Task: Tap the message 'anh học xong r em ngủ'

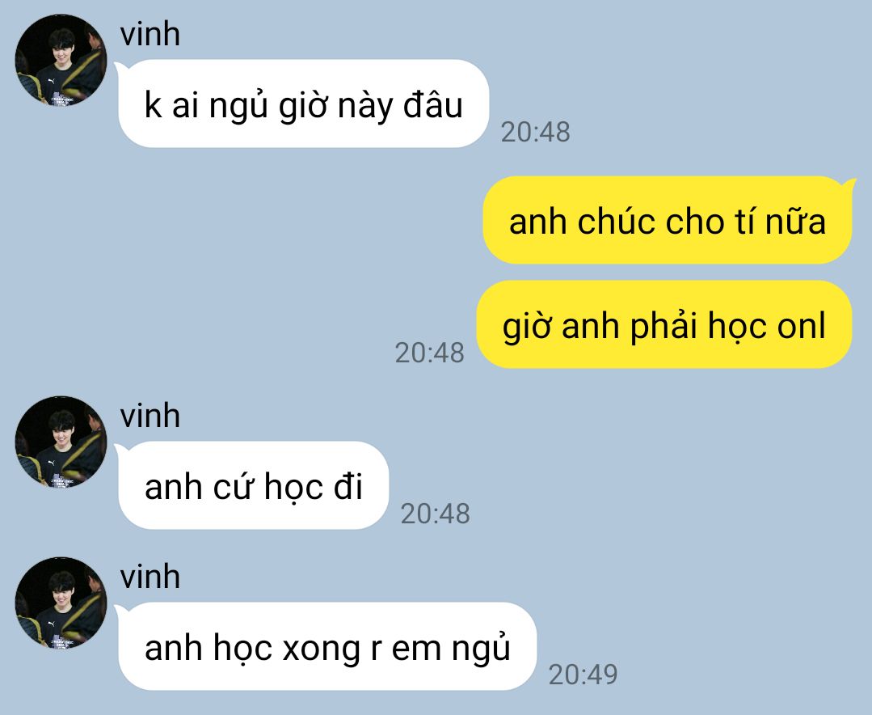Action: [x=327, y=646]
